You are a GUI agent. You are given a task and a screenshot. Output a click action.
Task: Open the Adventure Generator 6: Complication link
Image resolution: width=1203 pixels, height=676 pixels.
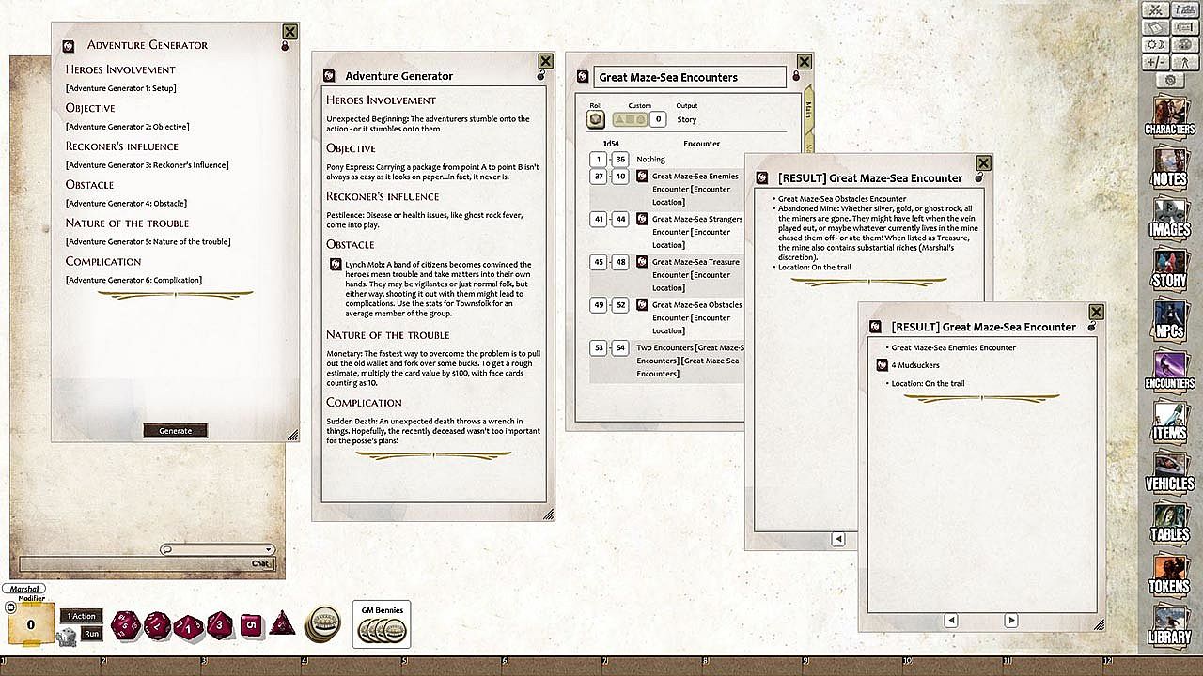click(x=134, y=280)
